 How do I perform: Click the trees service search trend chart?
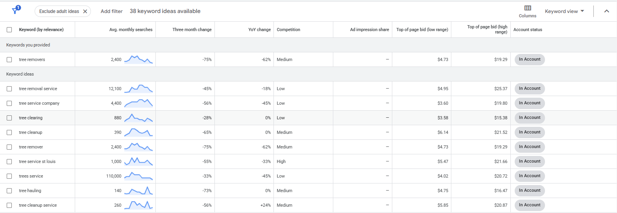click(x=138, y=176)
